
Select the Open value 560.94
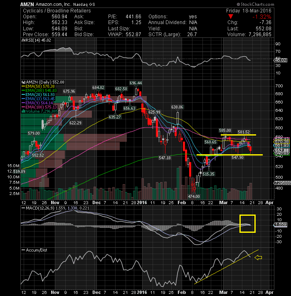click(59, 17)
